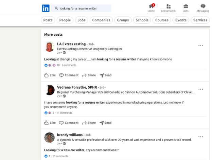Like the Vedrana Forsythe post
213x162 pixels.
click(x=50, y=123)
